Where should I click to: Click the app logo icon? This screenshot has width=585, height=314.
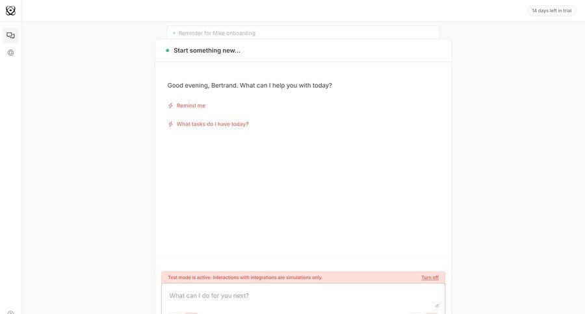(10, 10)
